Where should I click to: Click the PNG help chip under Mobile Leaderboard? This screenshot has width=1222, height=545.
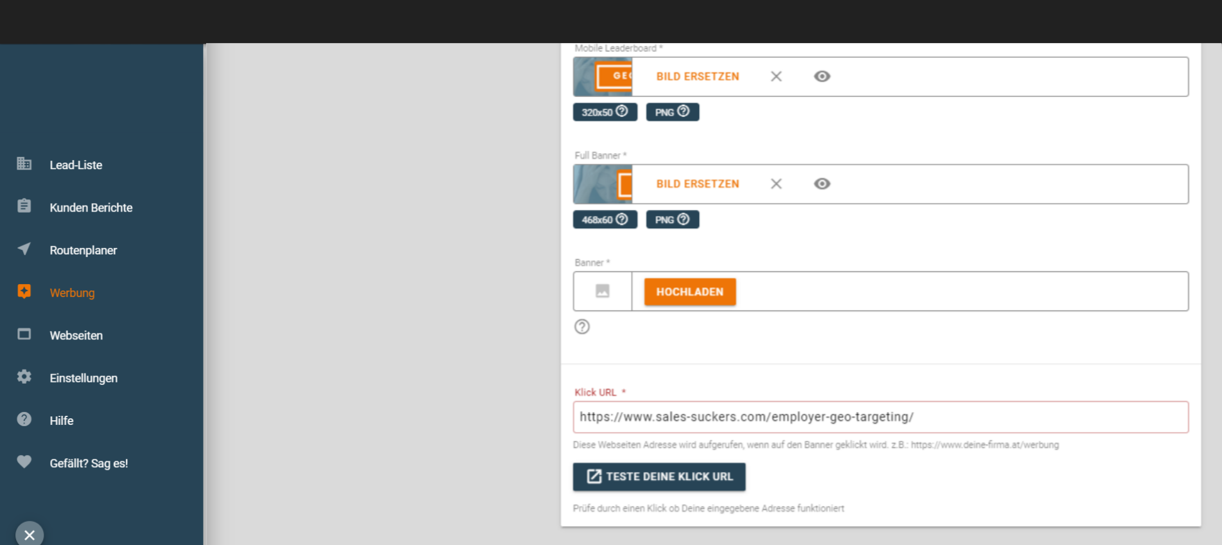coord(673,112)
